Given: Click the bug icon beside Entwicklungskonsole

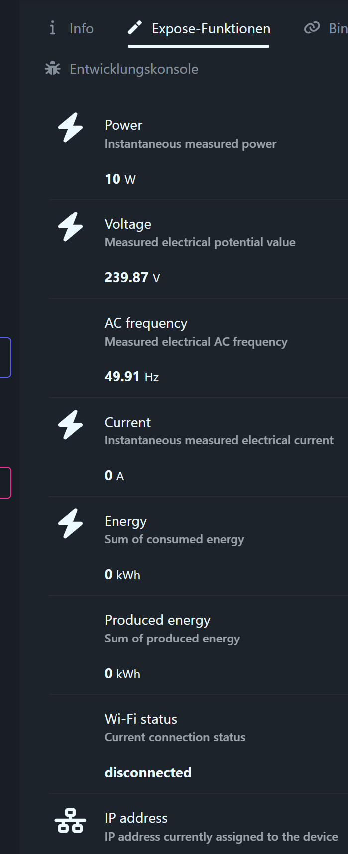Looking at the screenshot, I should tap(52, 69).
